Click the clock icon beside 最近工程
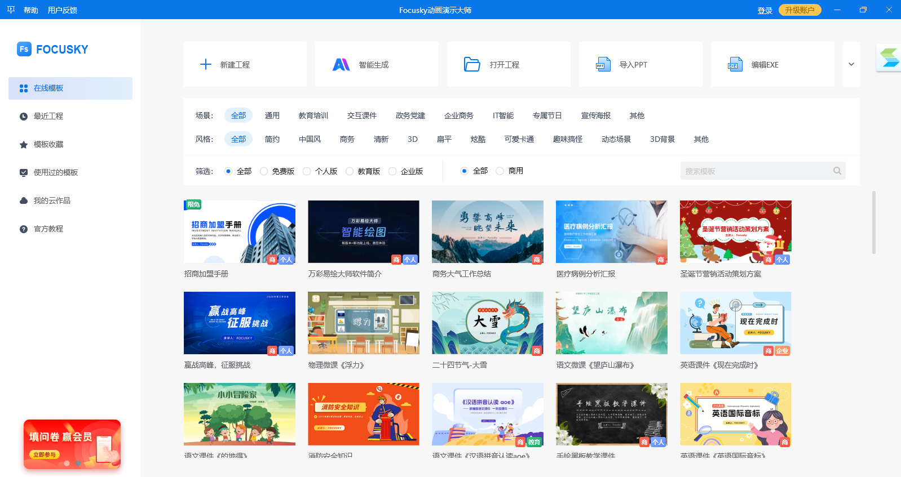Viewport: 901px width, 477px height. point(24,117)
